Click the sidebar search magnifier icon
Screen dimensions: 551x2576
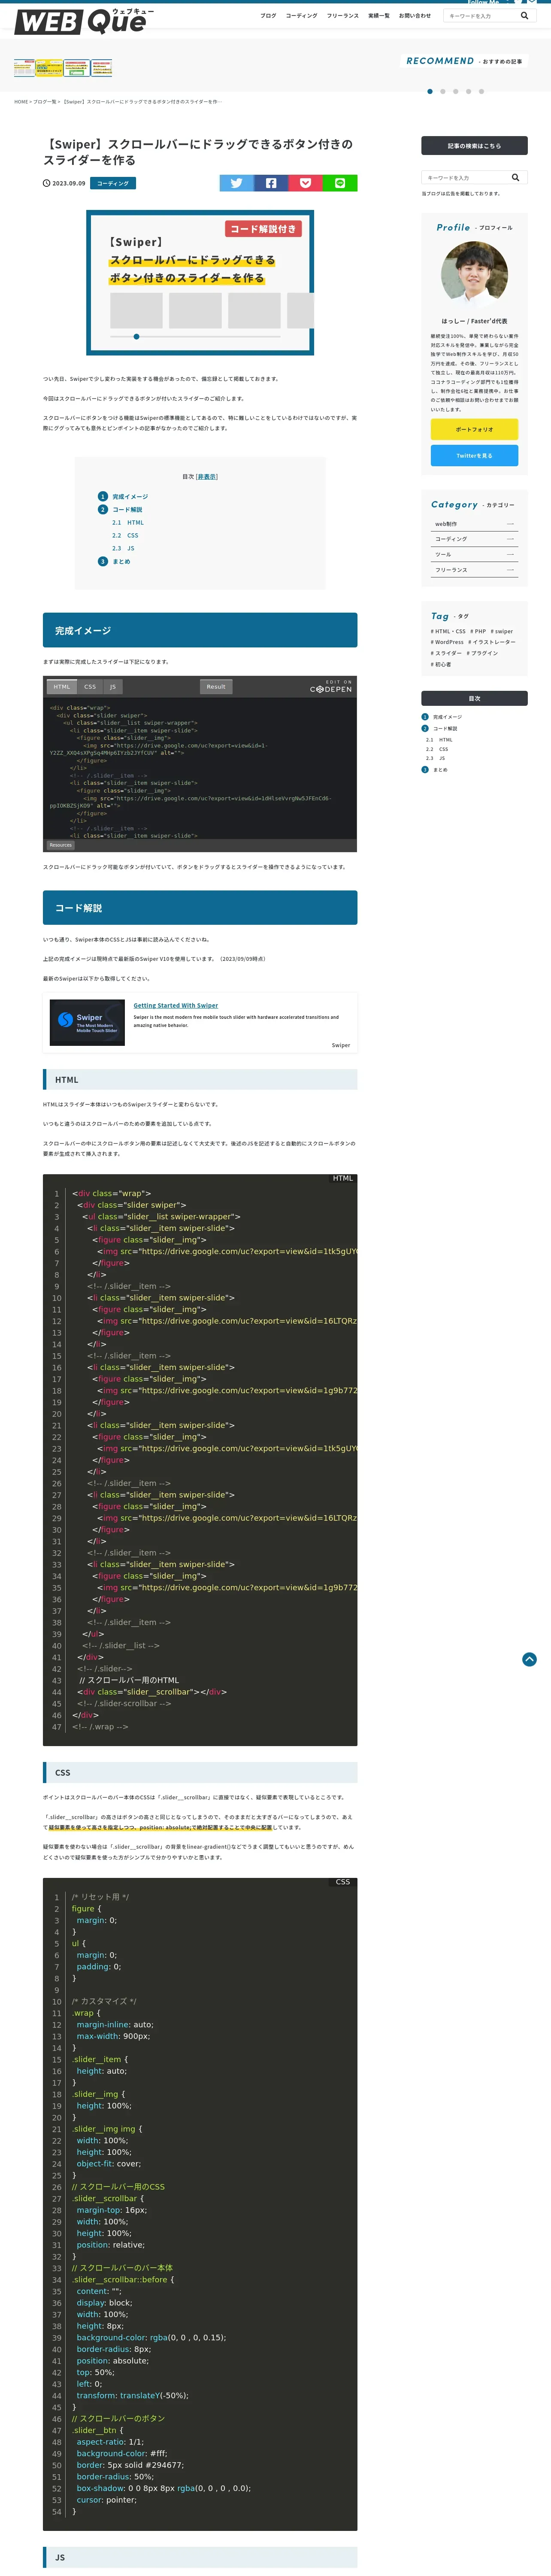(x=515, y=177)
